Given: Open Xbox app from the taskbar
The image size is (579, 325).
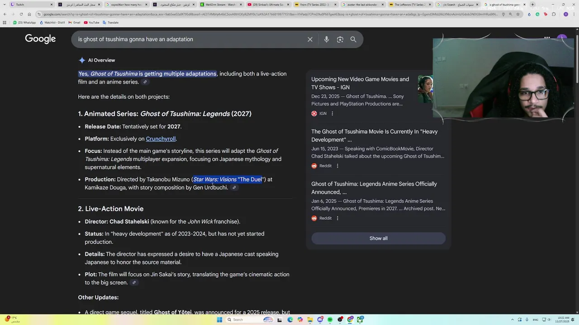Looking at the screenshot, I should click(361, 320).
